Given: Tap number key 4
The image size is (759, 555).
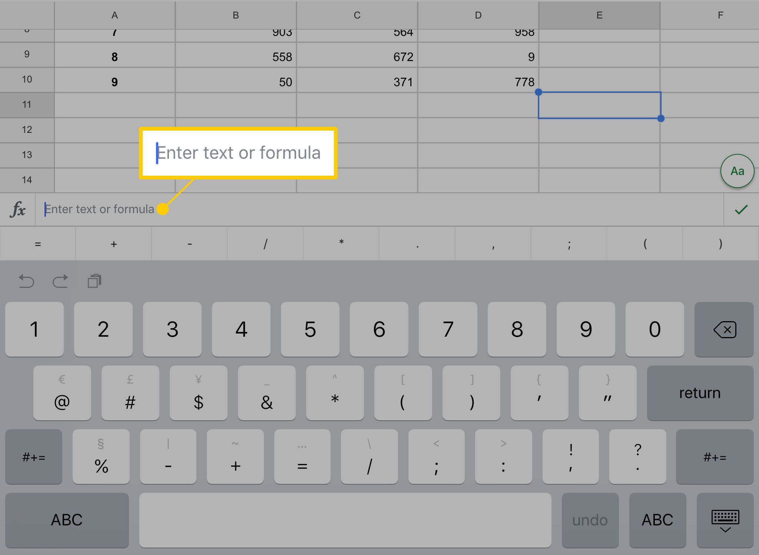Looking at the screenshot, I should click(241, 329).
